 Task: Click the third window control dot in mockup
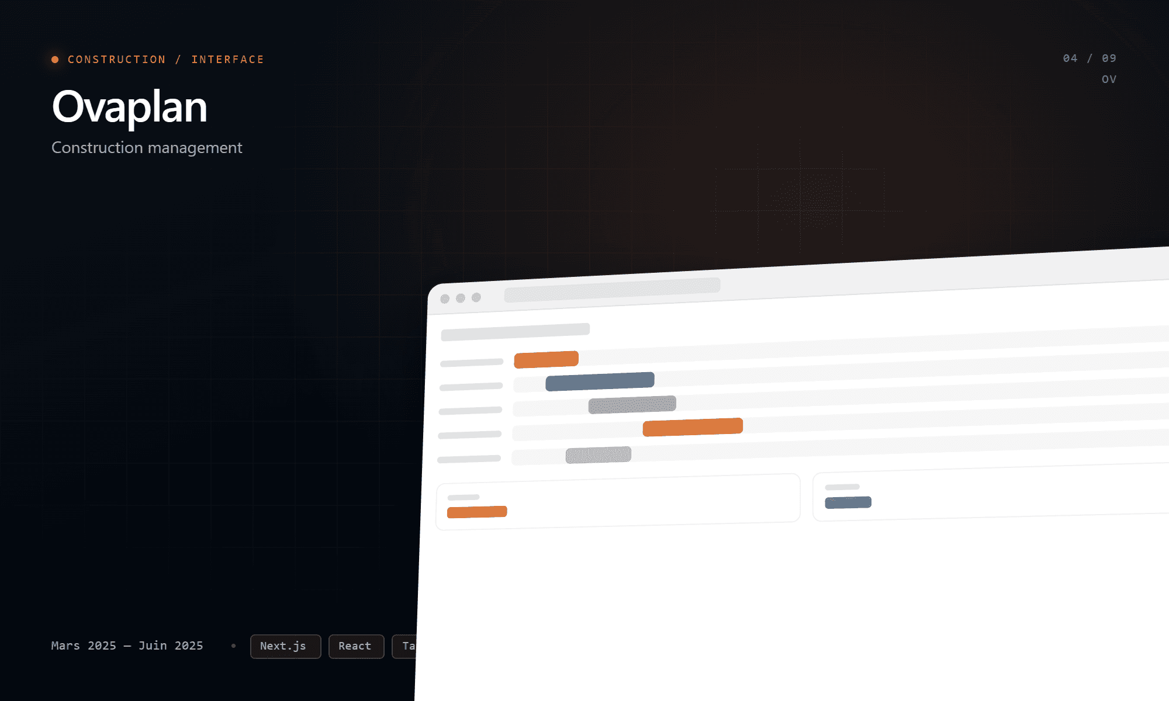[476, 297]
